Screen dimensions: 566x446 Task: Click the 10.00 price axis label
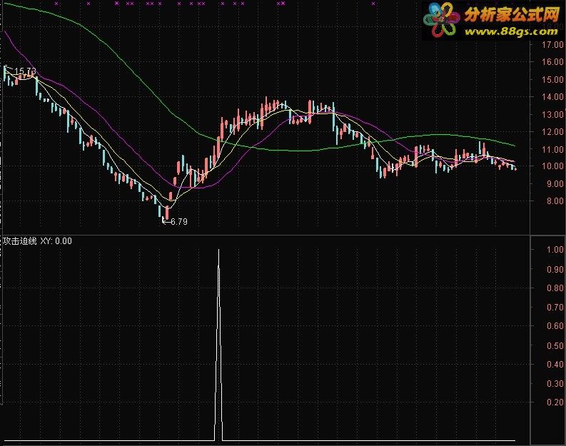coord(552,166)
